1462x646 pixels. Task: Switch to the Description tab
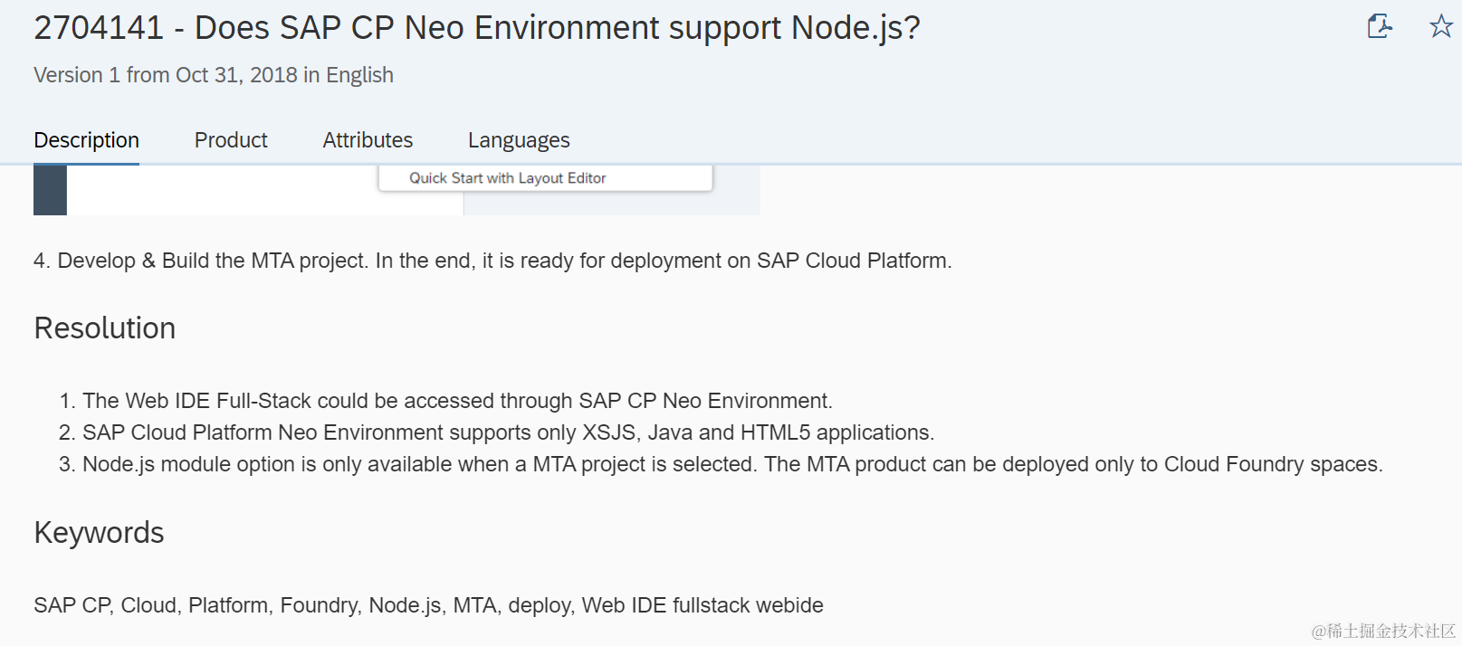click(x=86, y=140)
